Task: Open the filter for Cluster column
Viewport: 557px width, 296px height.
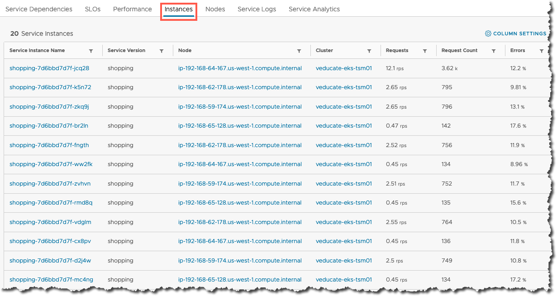Action: pos(369,51)
